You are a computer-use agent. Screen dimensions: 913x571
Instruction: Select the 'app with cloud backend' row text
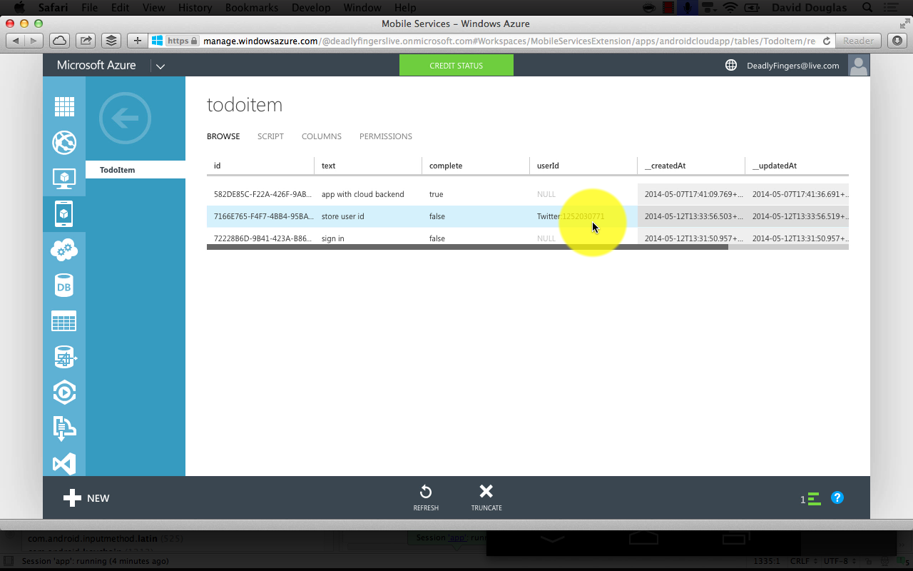(x=362, y=194)
